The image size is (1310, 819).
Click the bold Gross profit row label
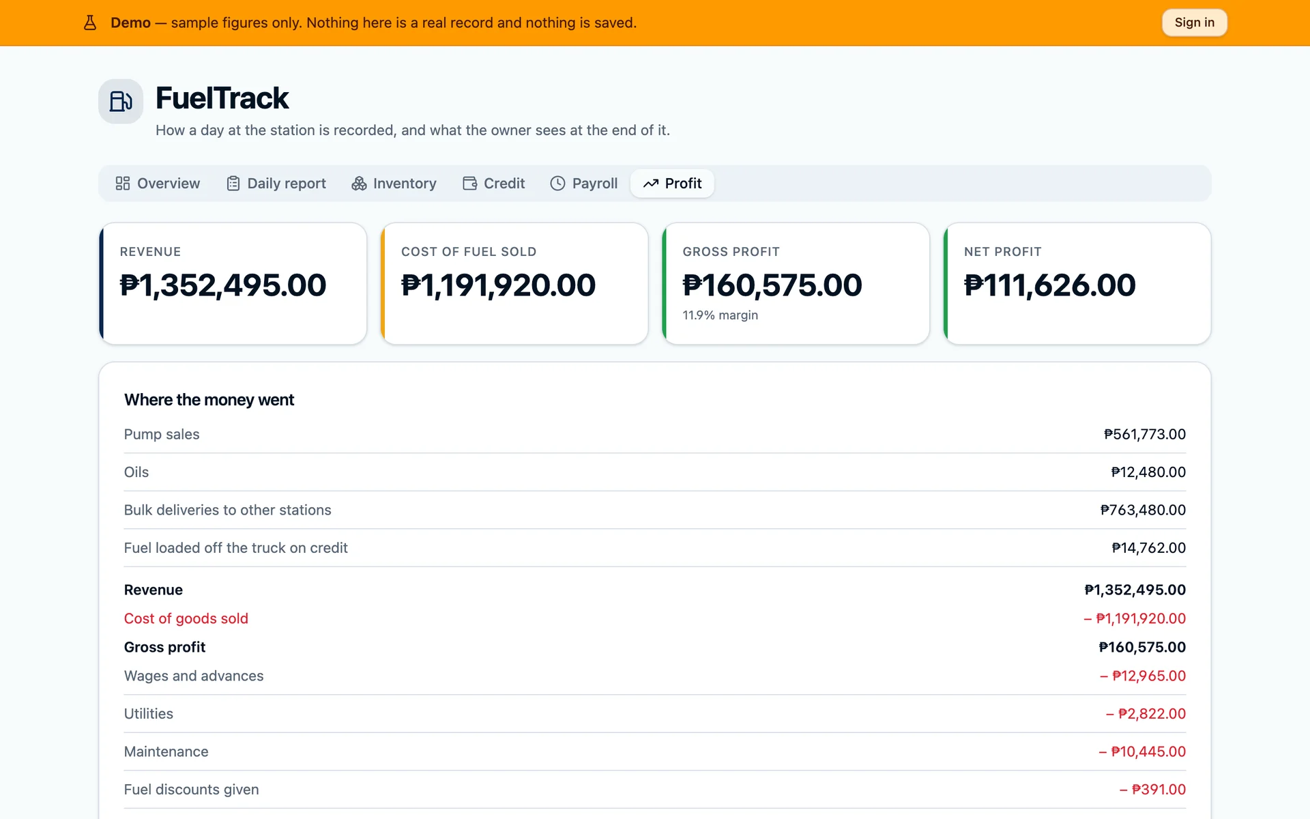point(164,647)
